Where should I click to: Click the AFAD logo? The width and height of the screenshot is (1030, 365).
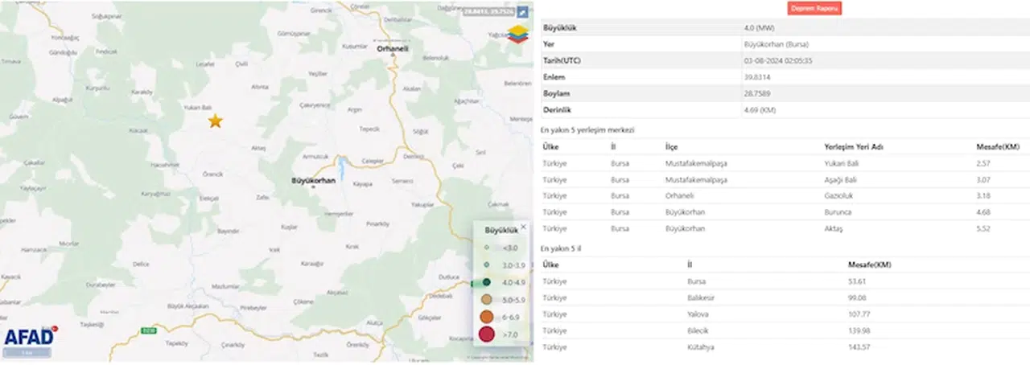pyautogui.click(x=31, y=337)
